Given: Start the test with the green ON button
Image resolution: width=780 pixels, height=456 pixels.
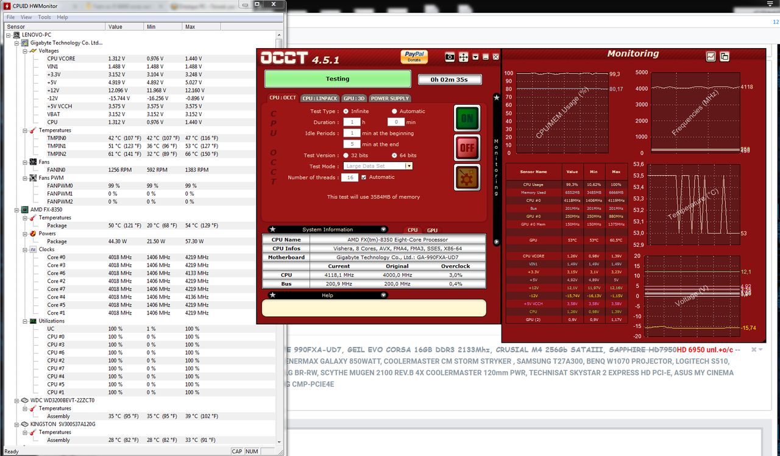Looking at the screenshot, I should click(467, 118).
